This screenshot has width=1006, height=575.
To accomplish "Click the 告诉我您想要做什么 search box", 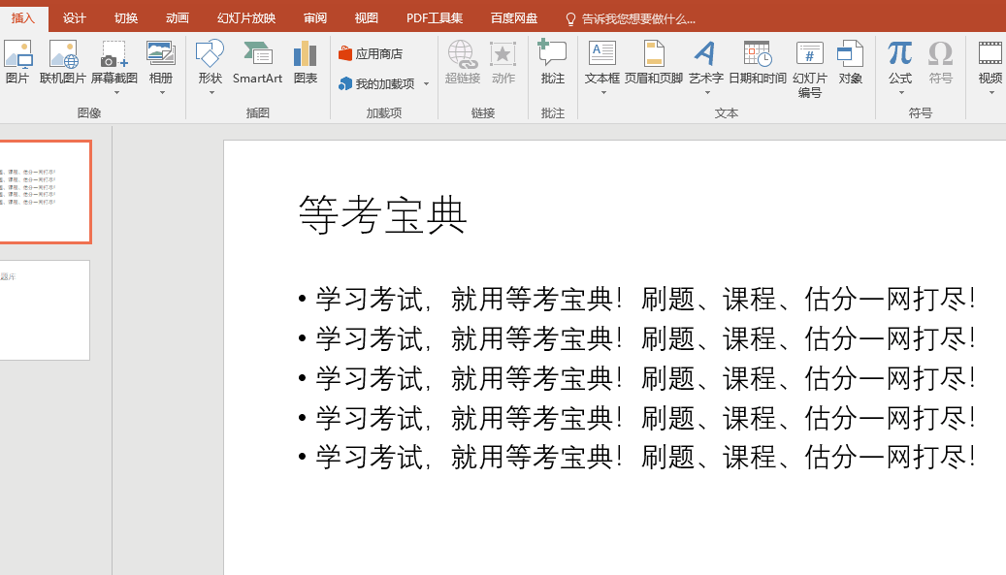I will (637, 19).
